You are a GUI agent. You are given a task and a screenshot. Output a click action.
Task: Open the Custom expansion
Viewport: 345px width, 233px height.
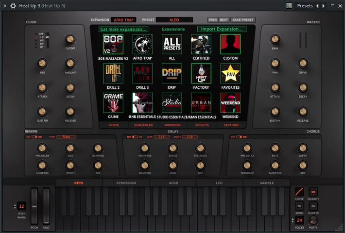click(x=230, y=44)
